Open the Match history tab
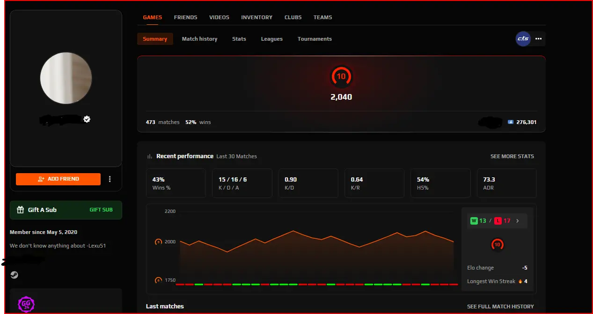Viewport: 593px width, 314px height. tap(199, 39)
